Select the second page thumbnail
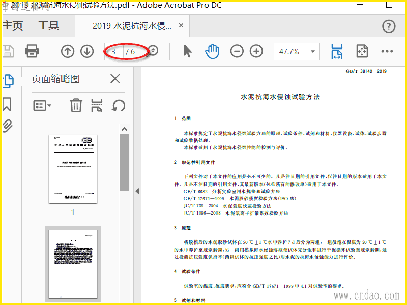This screenshot has width=407, height=305. point(73,264)
